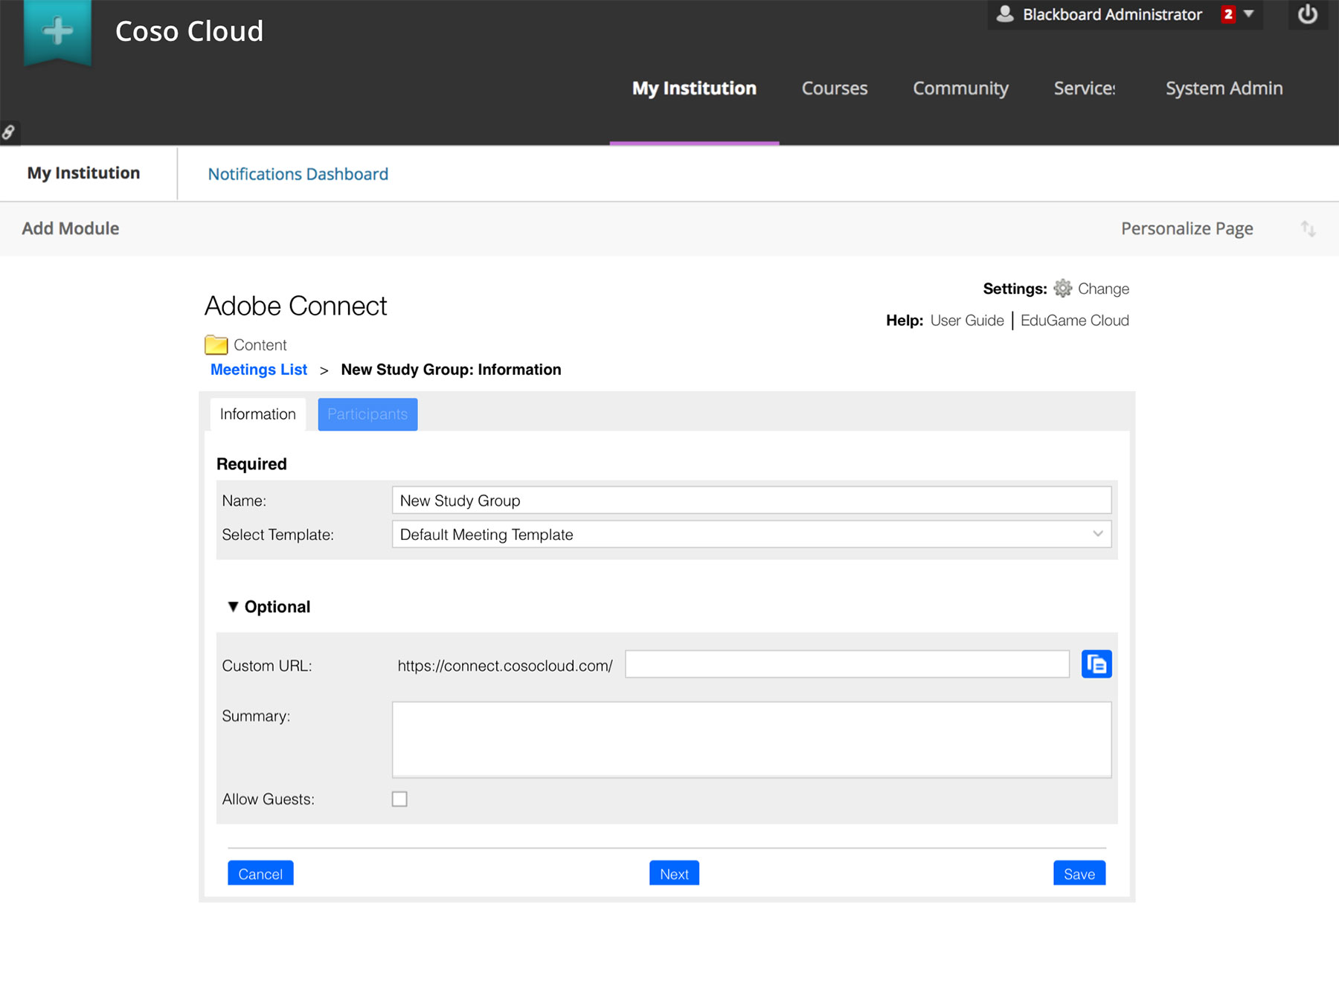
Task: Switch to the System Admin tab
Action: pos(1224,89)
